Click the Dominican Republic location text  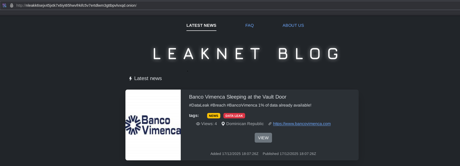click(245, 124)
